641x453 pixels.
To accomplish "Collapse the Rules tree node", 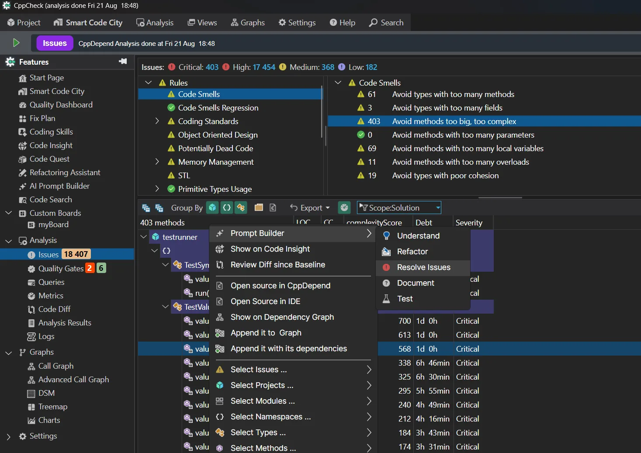I will point(149,83).
